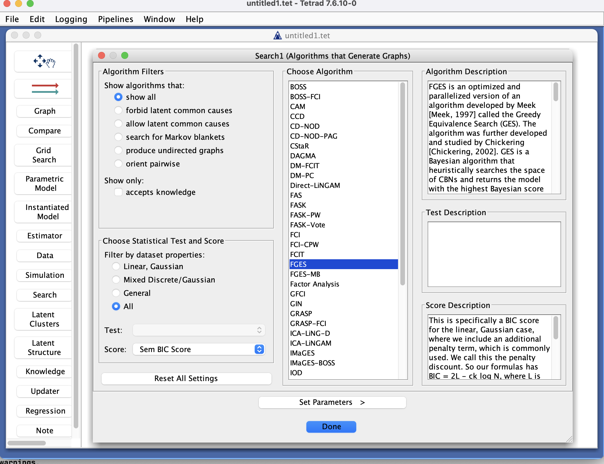Click the sidebar horizontal scrollbar
The width and height of the screenshot is (604, 464).
tap(27, 443)
